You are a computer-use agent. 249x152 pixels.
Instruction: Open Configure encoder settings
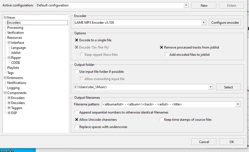pos(225,23)
